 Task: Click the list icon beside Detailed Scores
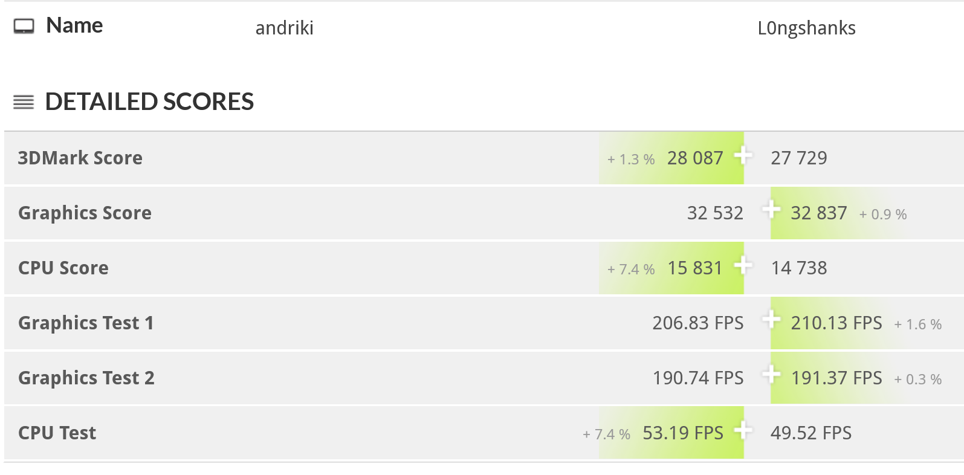click(x=24, y=102)
